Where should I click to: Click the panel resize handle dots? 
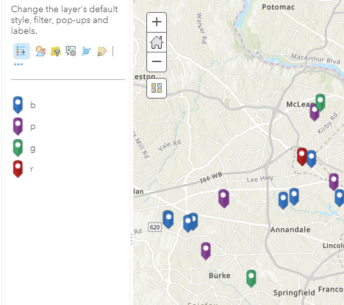[x=132, y=239]
